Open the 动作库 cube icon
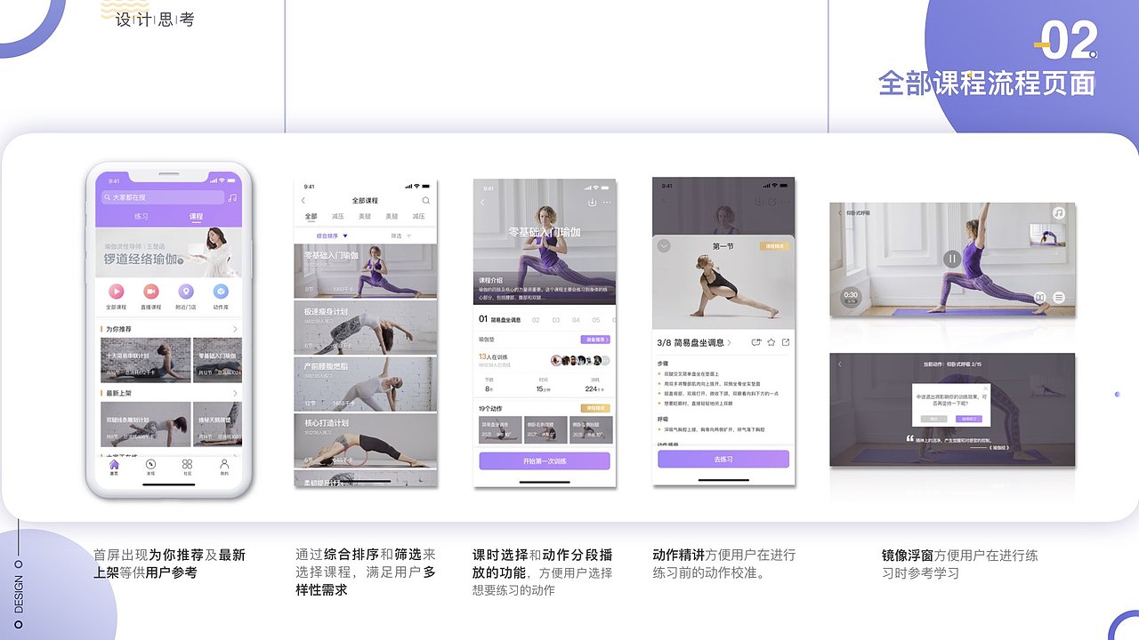The width and height of the screenshot is (1139, 640). (x=220, y=291)
